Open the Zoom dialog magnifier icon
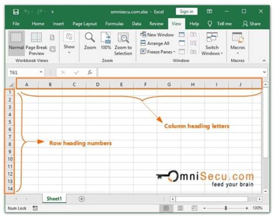The image size is (278, 219). (90, 37)
